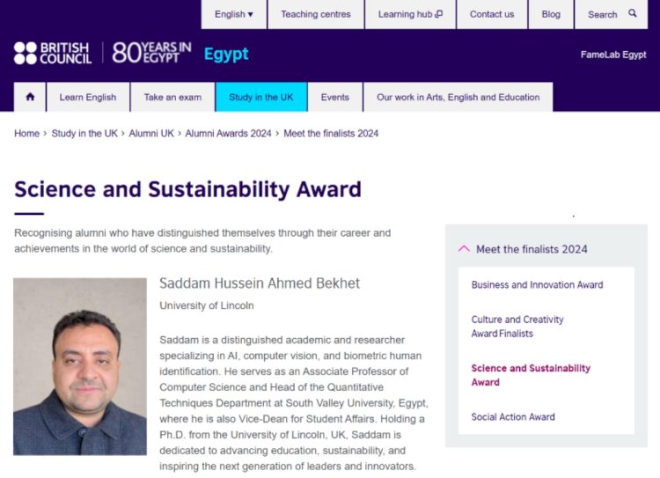Click the search magnifier icon
Viewport: 660px width, 478px height.
click(633, 14)
